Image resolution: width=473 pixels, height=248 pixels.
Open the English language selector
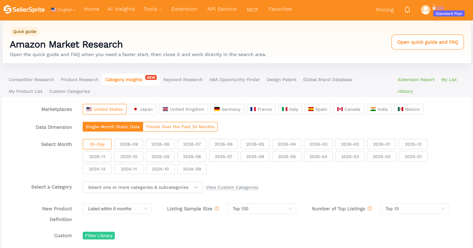point(63,10)
